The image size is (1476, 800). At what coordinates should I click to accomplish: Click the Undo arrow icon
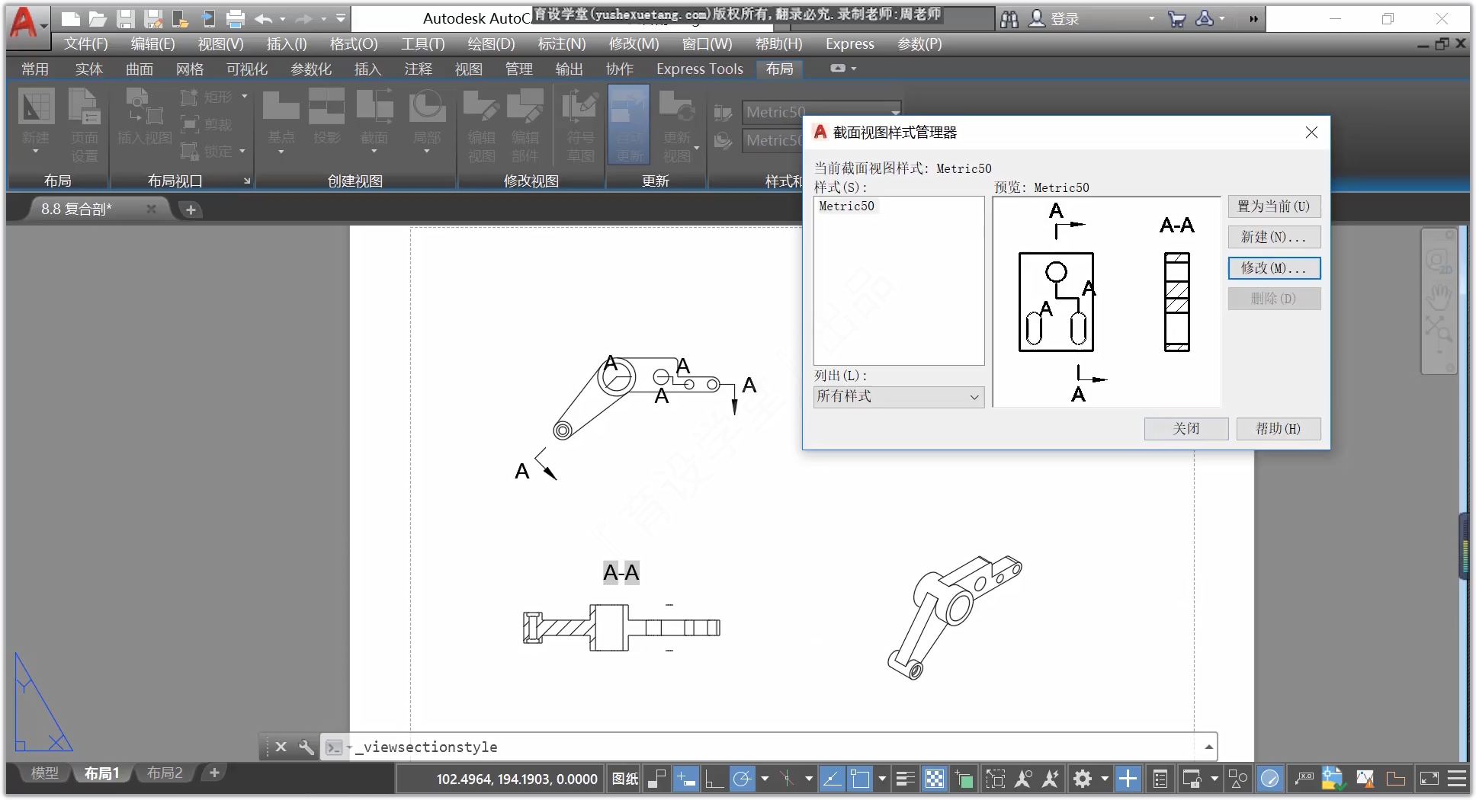click(x=264, y=18)
